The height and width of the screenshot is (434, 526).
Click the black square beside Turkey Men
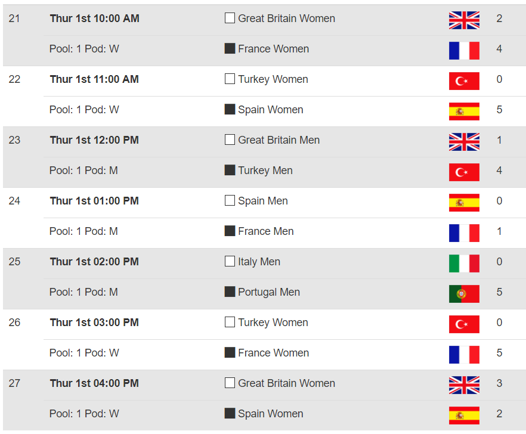pyautogui.click(x=230, y=170)
